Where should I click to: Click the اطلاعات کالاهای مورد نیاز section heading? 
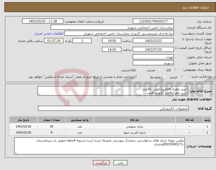[x=192, y=99]
